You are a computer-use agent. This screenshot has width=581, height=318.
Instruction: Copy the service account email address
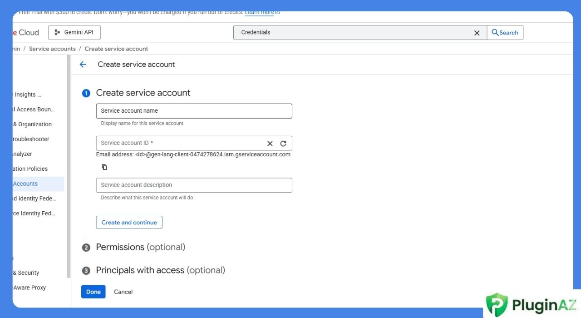pos(104,167)
